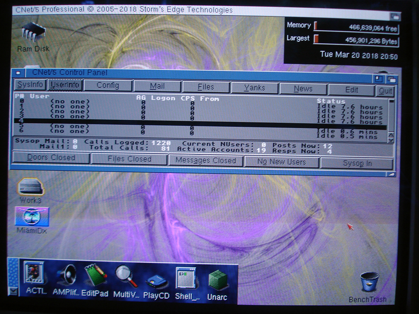
Task: Select the Work3 drive icon
Action: coord(30,191)
